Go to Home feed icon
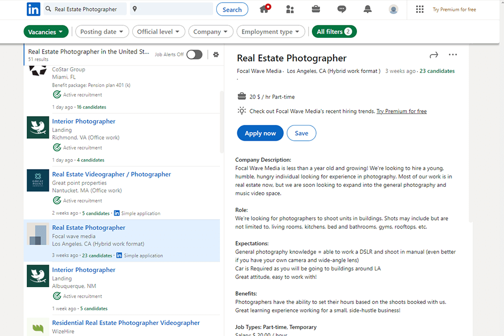 [x=265, y=9]
